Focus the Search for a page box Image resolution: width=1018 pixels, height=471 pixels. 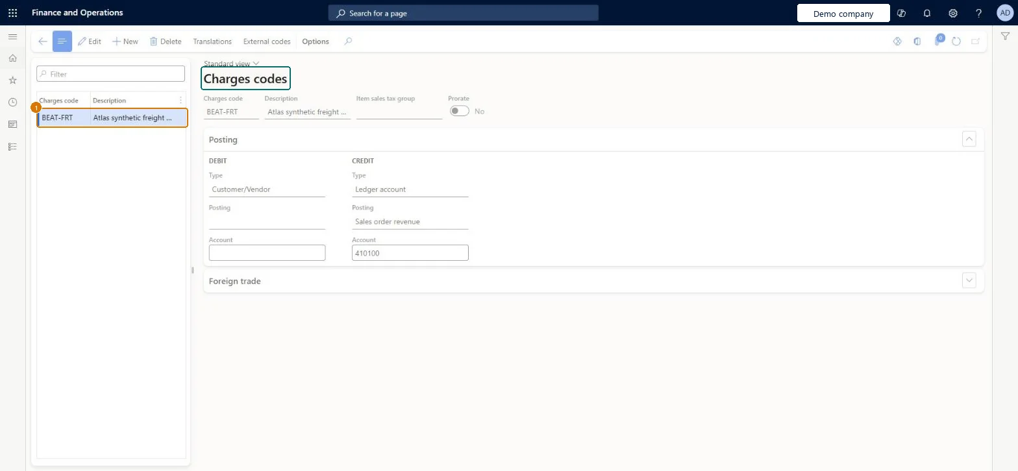pos(463,13)
